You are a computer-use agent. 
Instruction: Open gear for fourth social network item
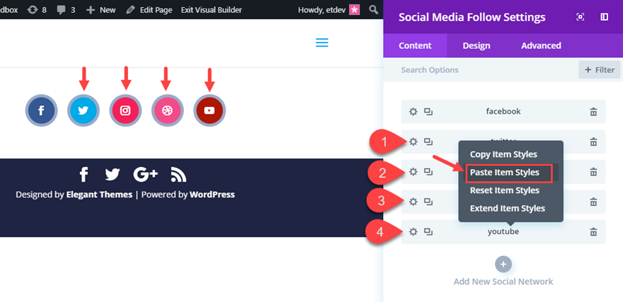(x=413, y=202)
